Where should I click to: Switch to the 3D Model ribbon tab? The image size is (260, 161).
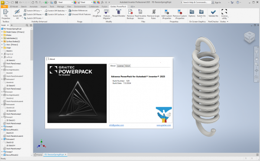click(13, 6)
